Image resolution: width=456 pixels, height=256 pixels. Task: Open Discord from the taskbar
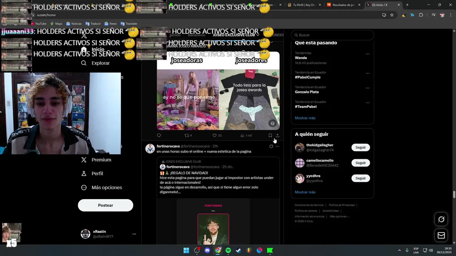(x=207, y=250)
